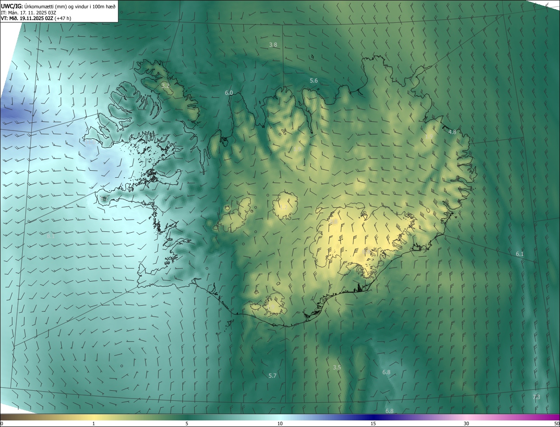The width and height of the screenshot is (560, 427).
Task: Click the 7.3 precipitation value label
Action: tap(536, 397)
